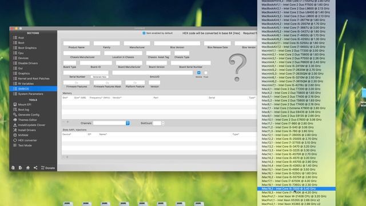Click the Board-ID input field
The width and height of the screenshot is (366, 206).
(x=96, y=63)
